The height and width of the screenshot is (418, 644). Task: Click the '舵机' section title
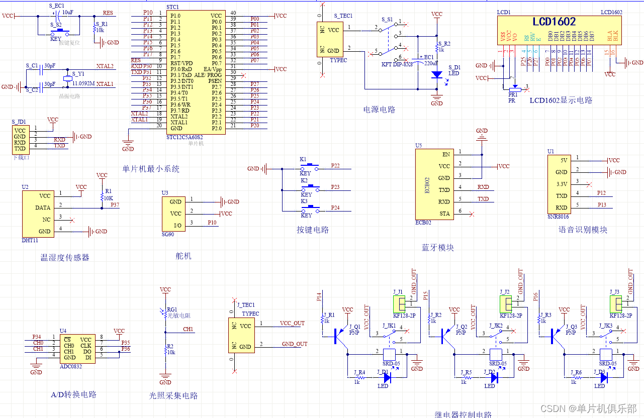pos(183,256)
